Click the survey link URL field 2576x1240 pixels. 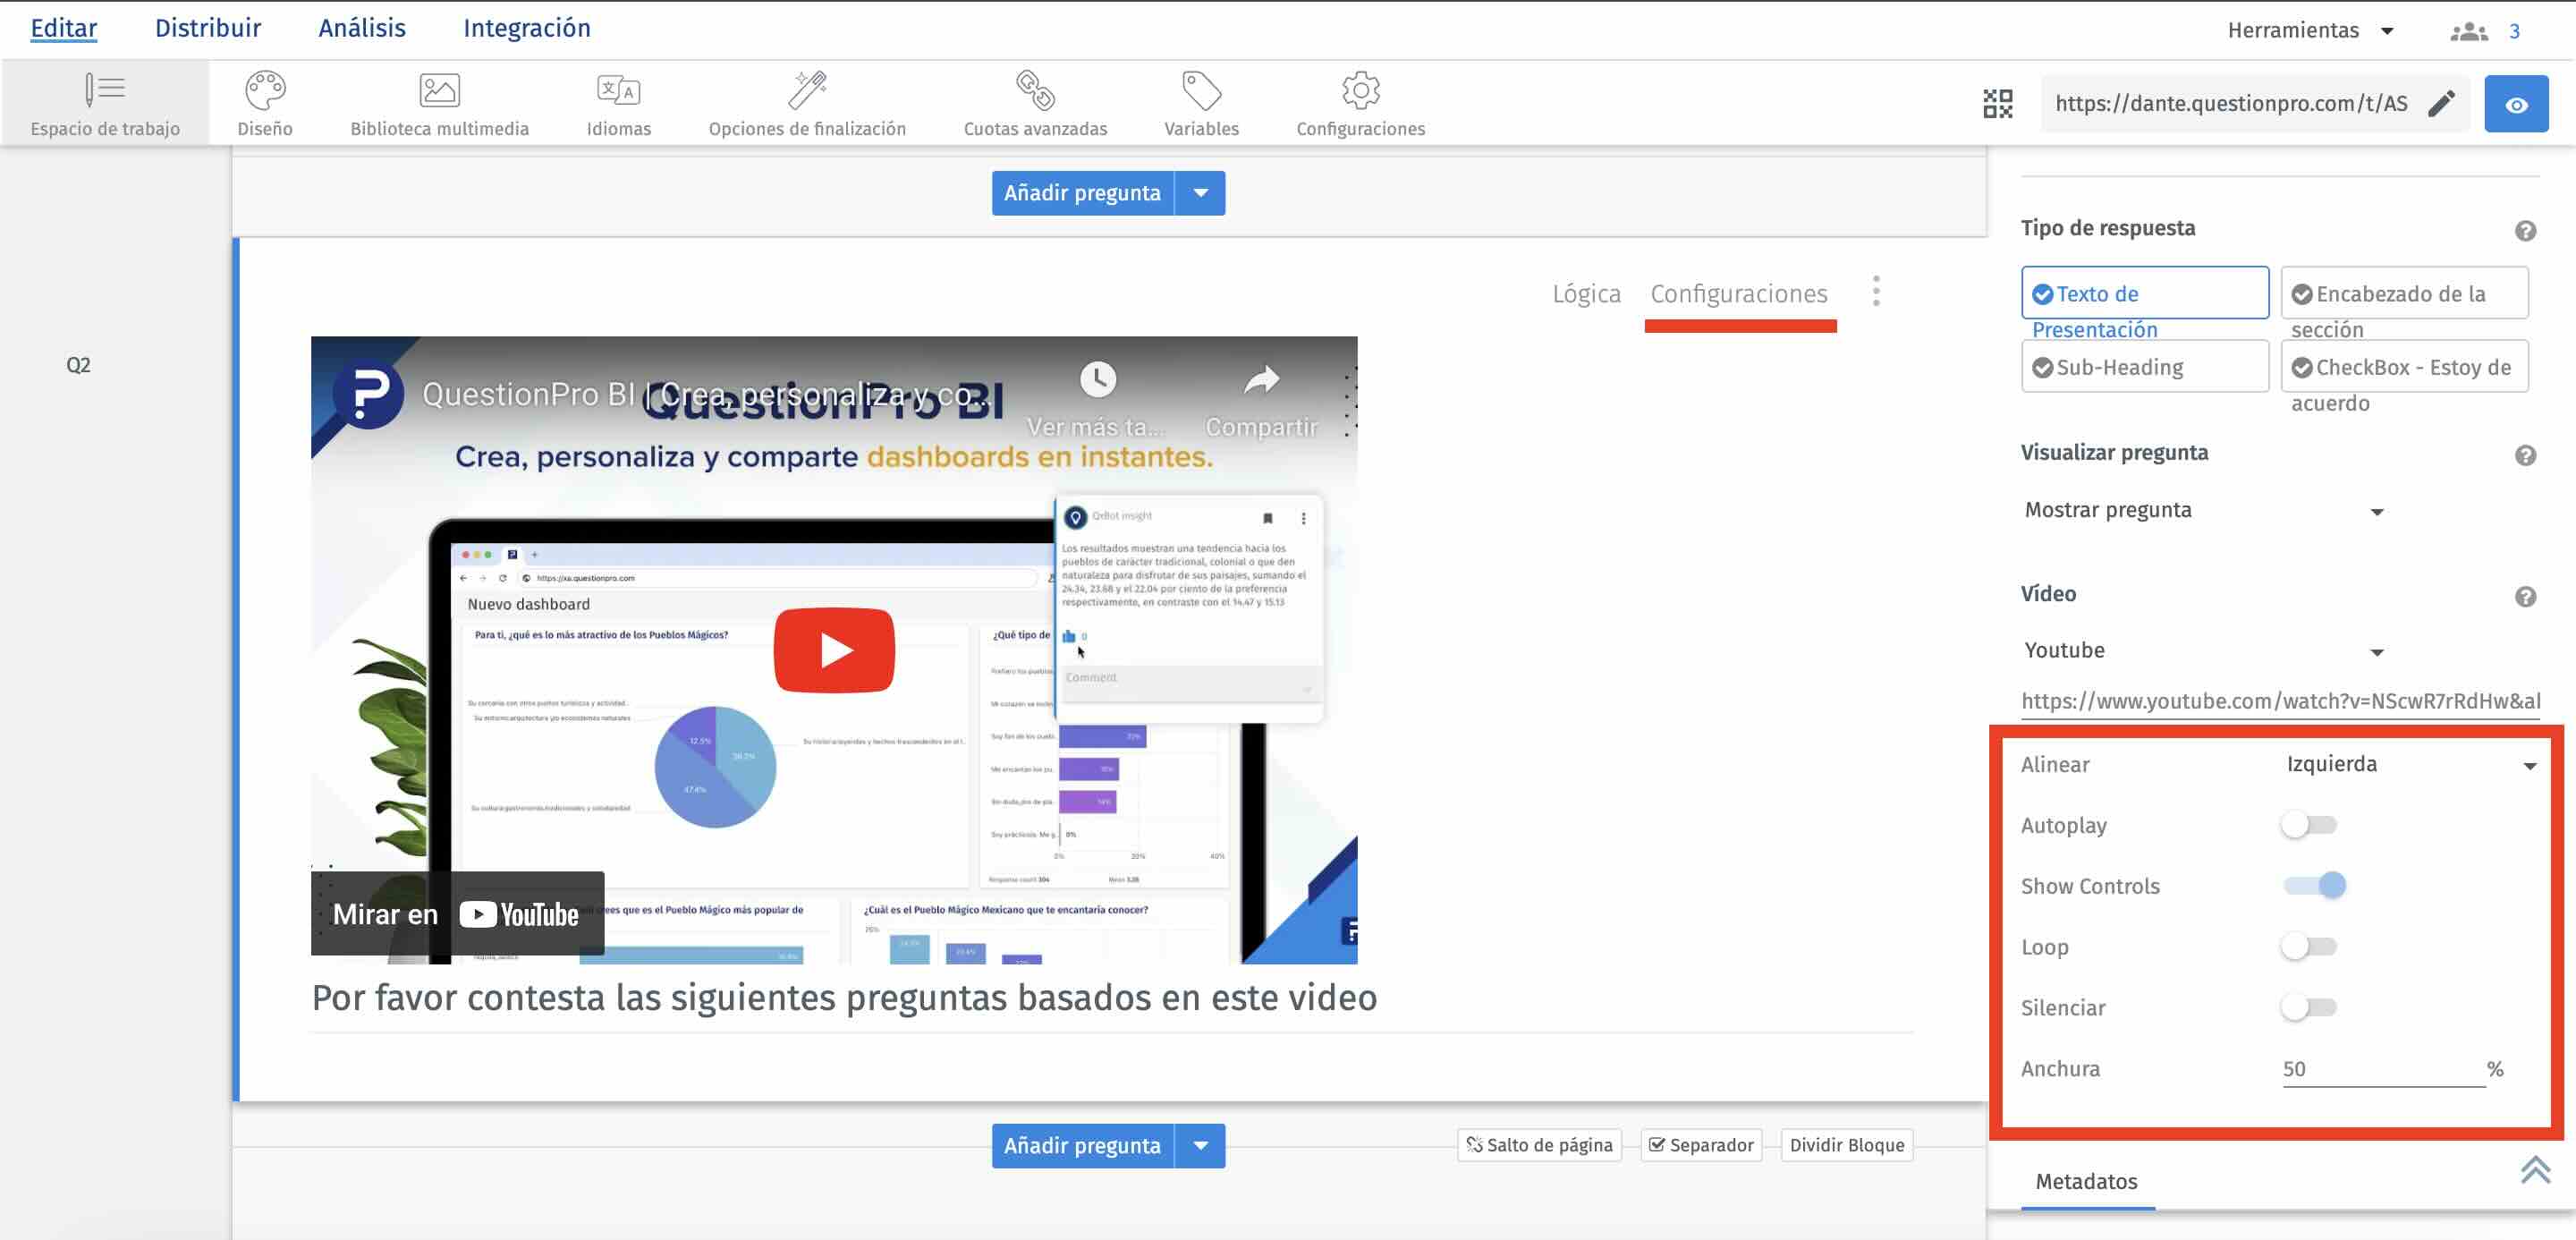pyautogui.click(x=2231, y=104)
